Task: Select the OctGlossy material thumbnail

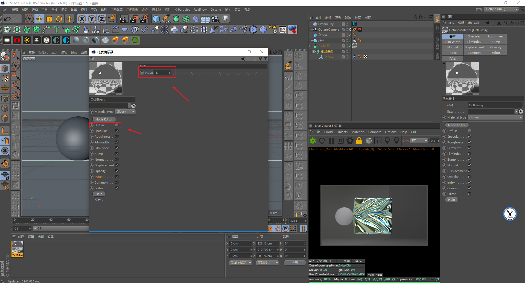Action: point(17,249)
